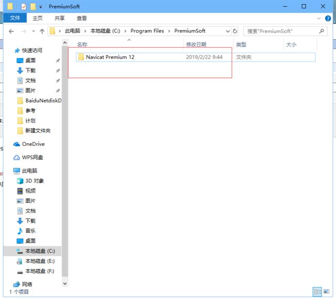
Task: Click the address bar folder icon
Action: point(52,32)
